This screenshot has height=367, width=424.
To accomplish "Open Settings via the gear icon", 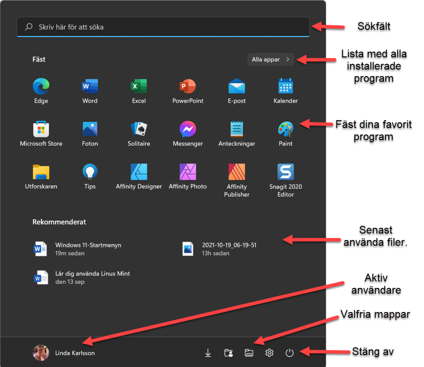I will 269,353.
